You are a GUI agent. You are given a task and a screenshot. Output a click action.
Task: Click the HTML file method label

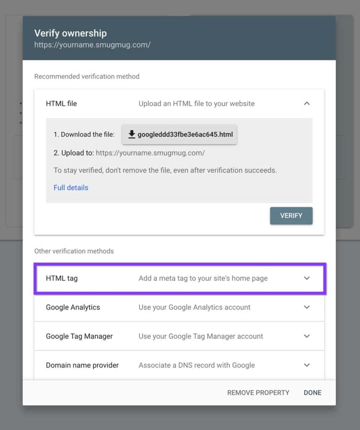point(61,104)
